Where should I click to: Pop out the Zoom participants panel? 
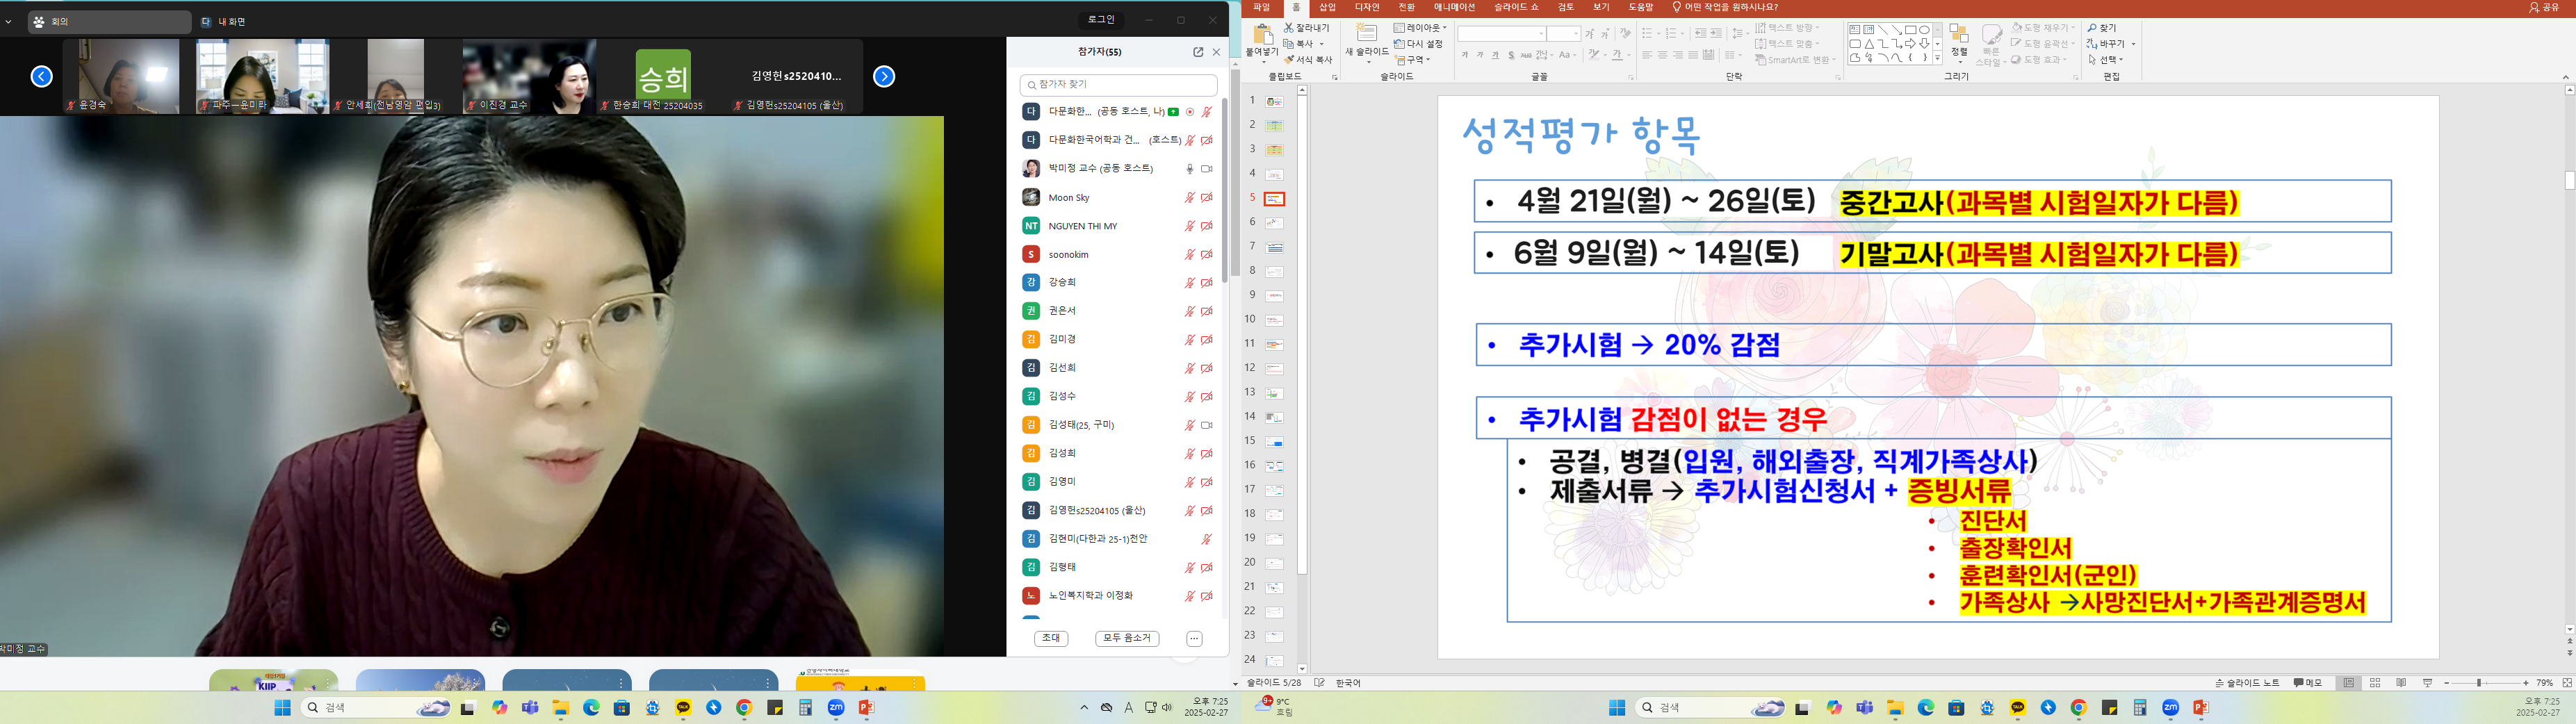coord(1198,52)
